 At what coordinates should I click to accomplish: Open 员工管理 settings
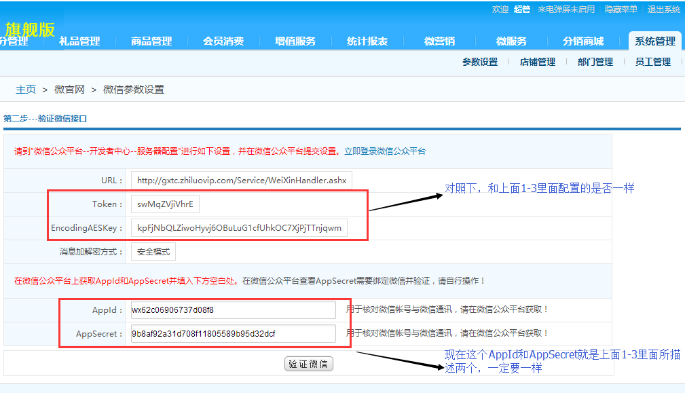(x=652, y=62)
